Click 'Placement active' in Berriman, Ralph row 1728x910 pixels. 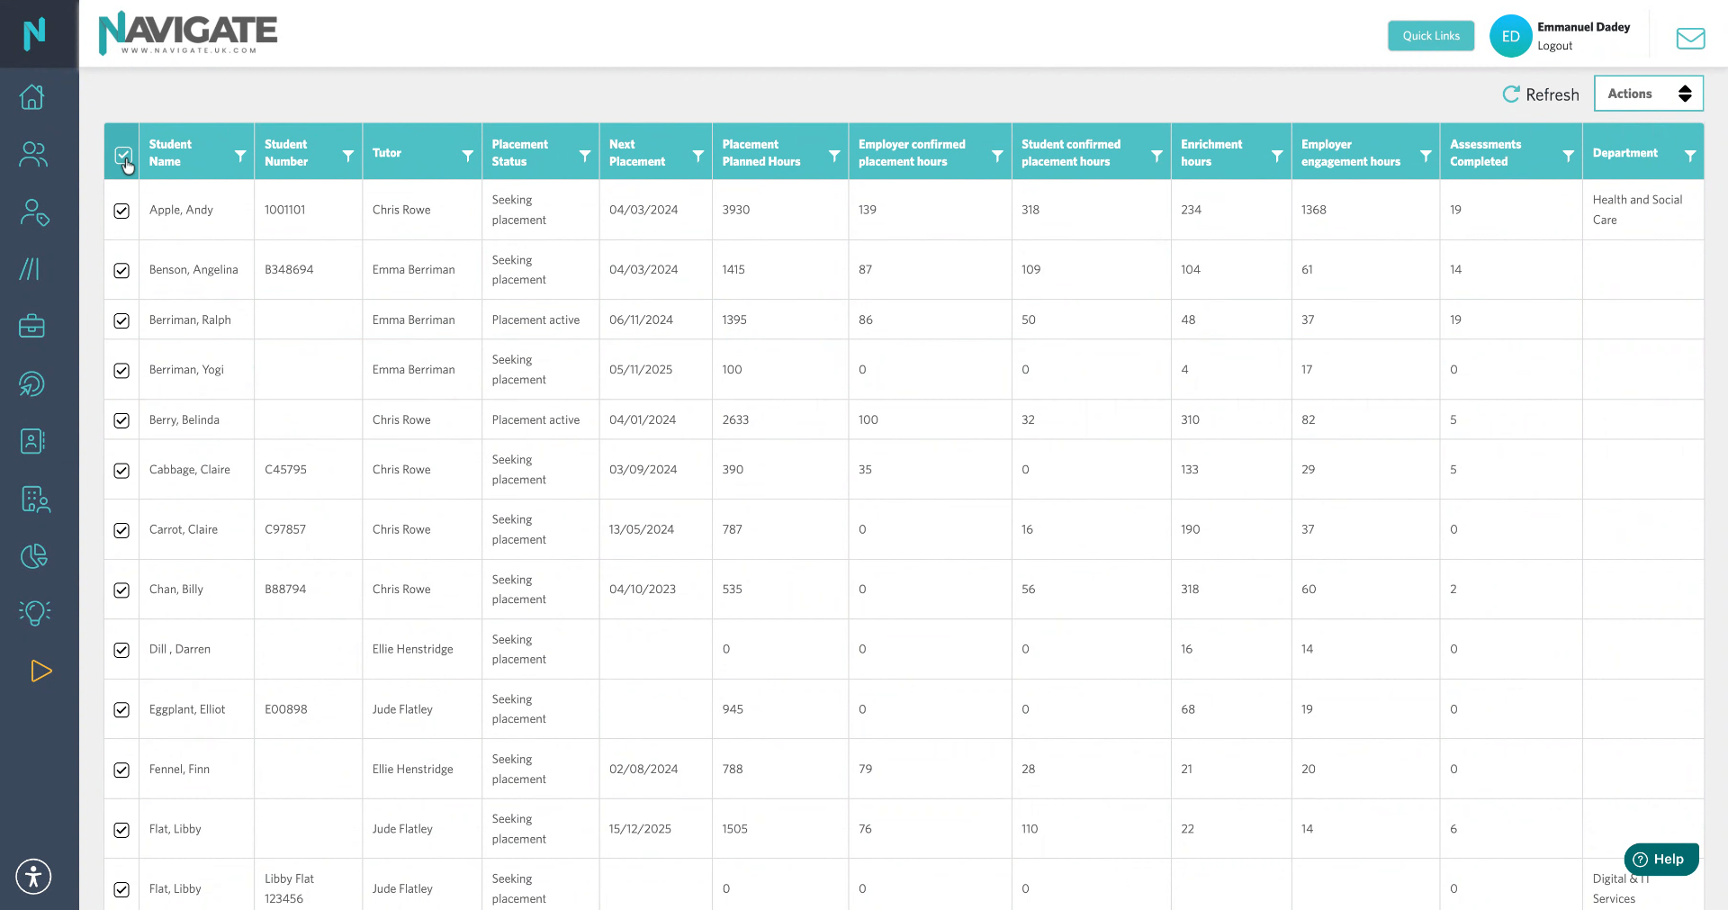[x=535, y=320]
